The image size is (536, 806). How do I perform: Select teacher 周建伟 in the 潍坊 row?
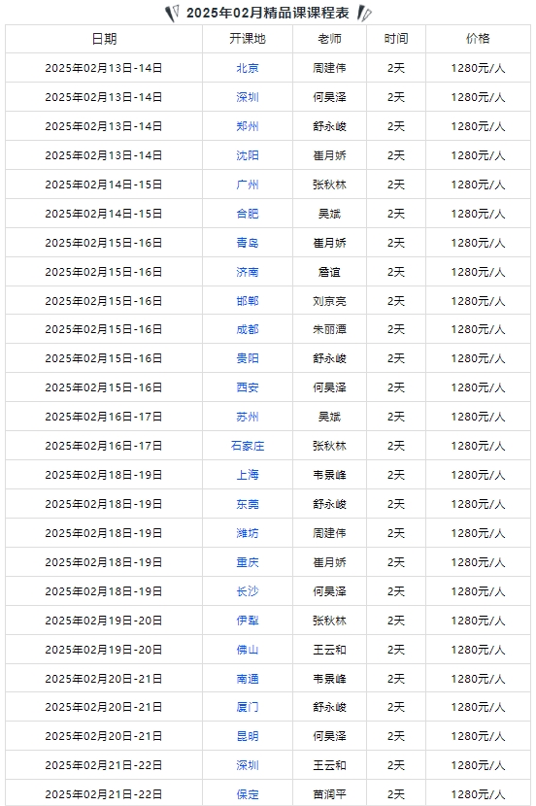329,533
